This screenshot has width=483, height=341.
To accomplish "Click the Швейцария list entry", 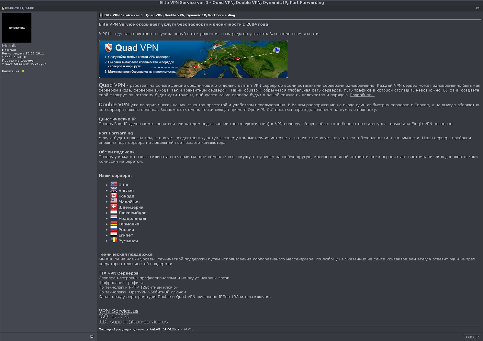I will click(131, 207).
